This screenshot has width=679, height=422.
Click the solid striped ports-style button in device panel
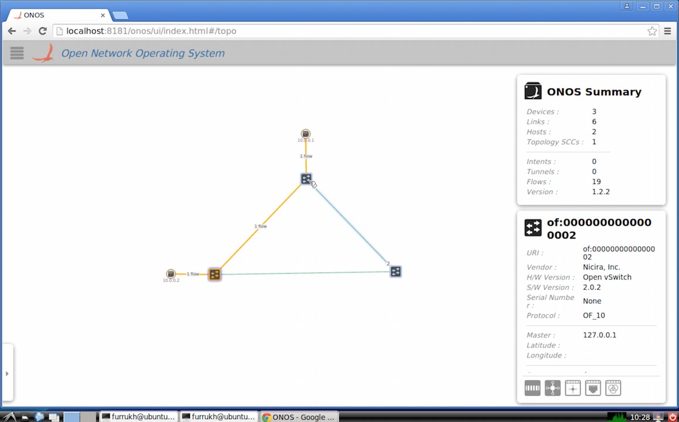[x=533, y=388]
